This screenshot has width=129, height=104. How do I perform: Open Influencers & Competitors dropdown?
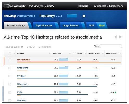tap(109, 6)
